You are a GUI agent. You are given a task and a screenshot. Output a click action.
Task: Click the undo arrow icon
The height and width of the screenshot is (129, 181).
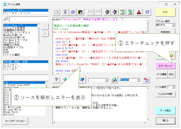[x=90, y=12]
